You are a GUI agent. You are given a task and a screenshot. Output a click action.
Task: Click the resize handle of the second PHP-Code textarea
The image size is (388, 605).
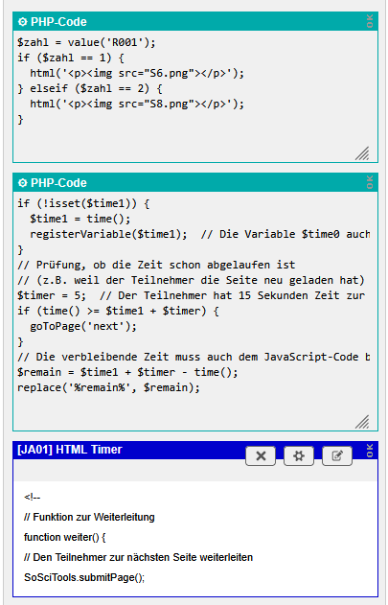(x=362, y=422)
